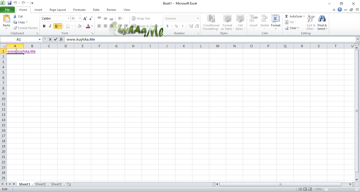
Task: Open the Name Box dropdown arrow
Action: pos(40,39)
